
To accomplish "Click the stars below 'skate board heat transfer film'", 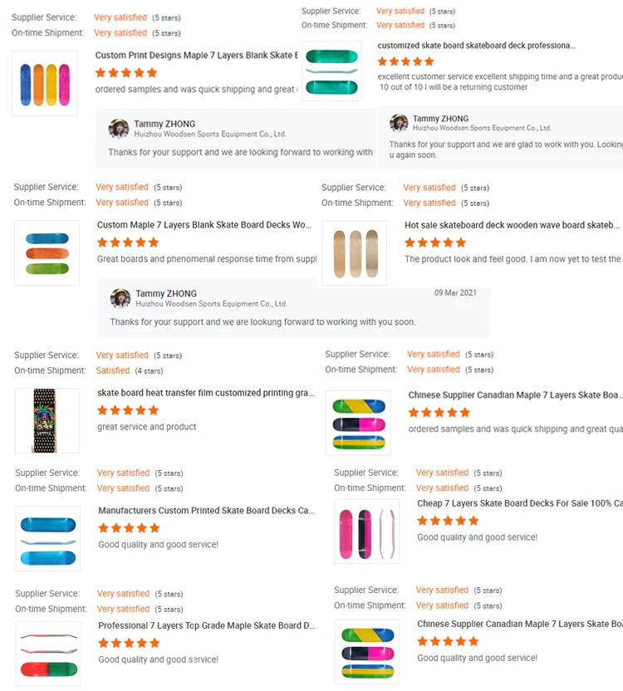I will click(x=127, y=410).
